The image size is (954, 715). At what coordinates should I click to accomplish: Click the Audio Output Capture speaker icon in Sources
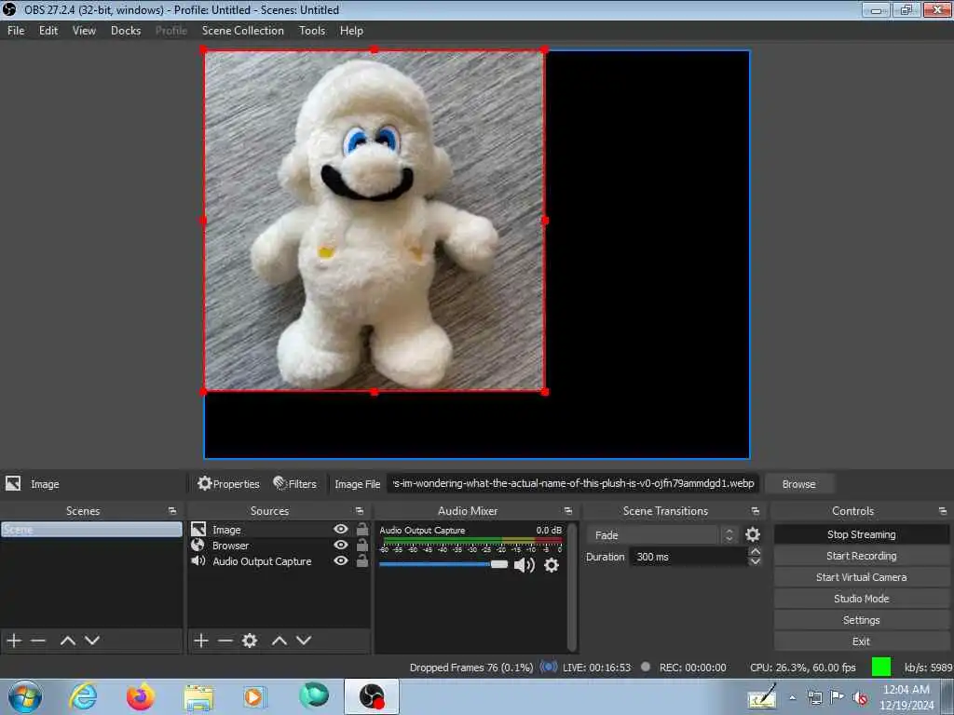[198, 560]
